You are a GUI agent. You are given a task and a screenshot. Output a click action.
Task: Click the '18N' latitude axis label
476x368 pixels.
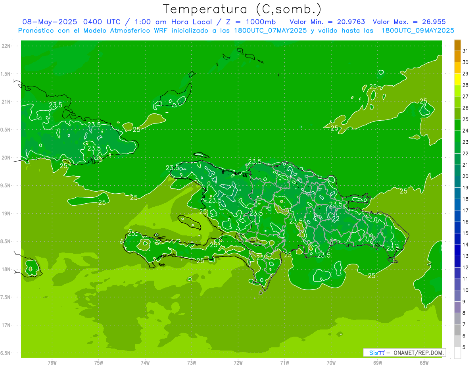tap(6, 270)
